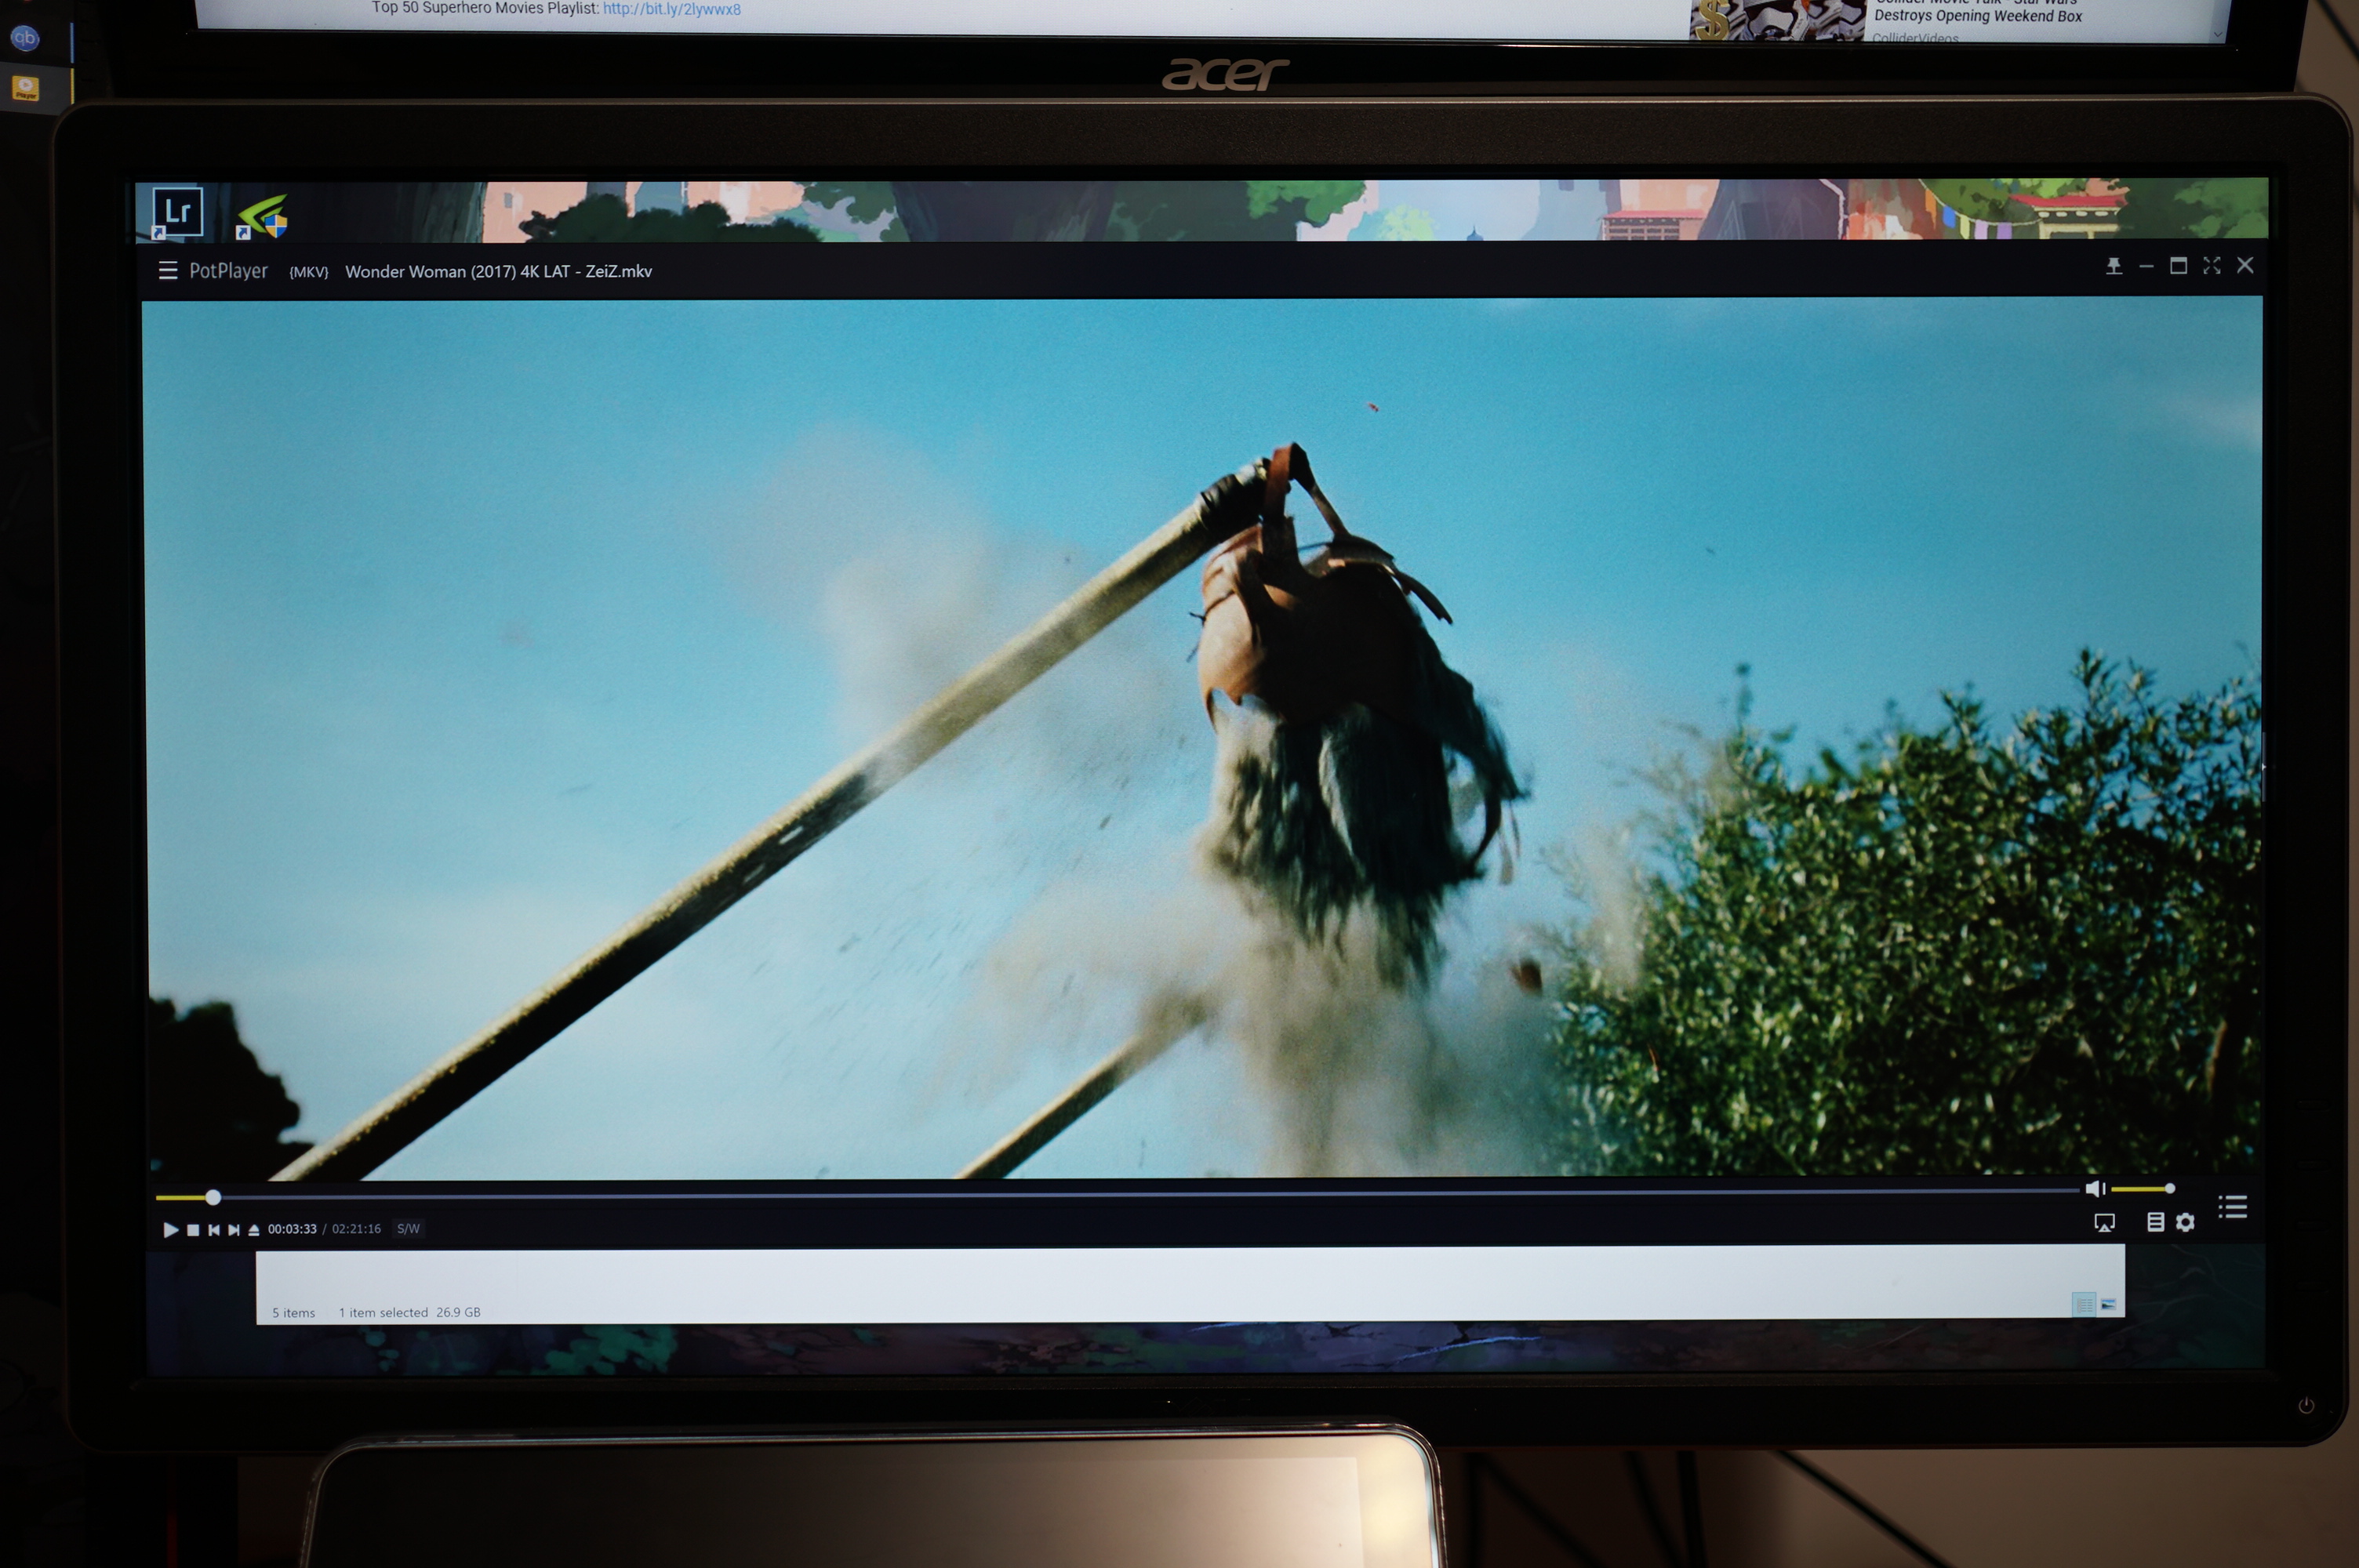Open the bit.ly playlist link on upper monitor
This screenshot has width=2359, height=1568.
pos(672,9)
